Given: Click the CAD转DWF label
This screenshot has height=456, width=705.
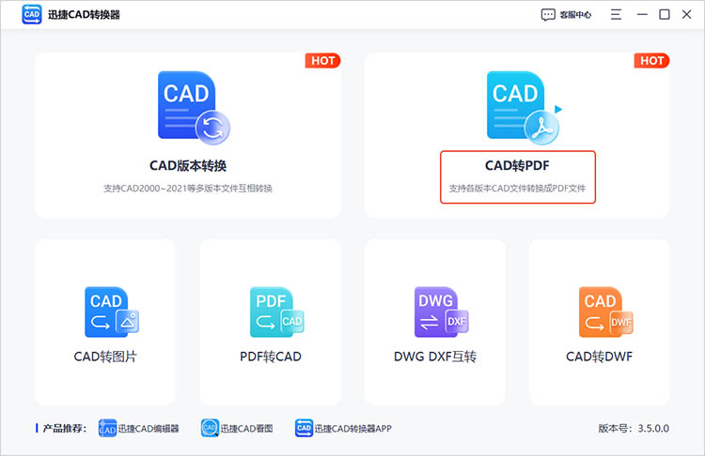Looking at the screenshot, I should point(599,357).
